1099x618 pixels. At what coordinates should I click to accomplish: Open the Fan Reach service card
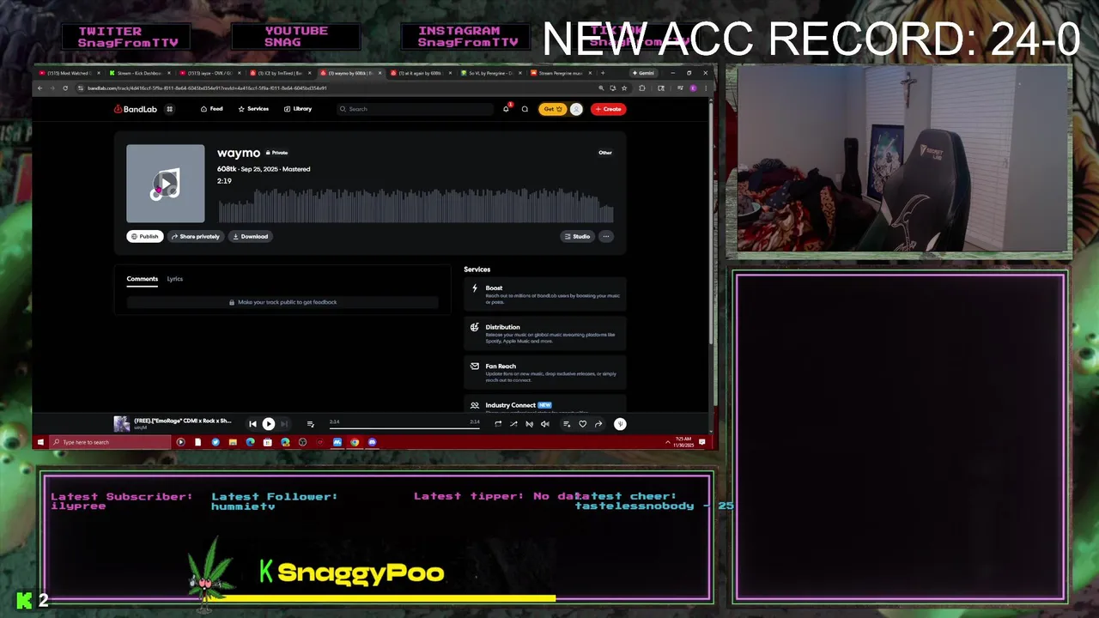point(545,373)
